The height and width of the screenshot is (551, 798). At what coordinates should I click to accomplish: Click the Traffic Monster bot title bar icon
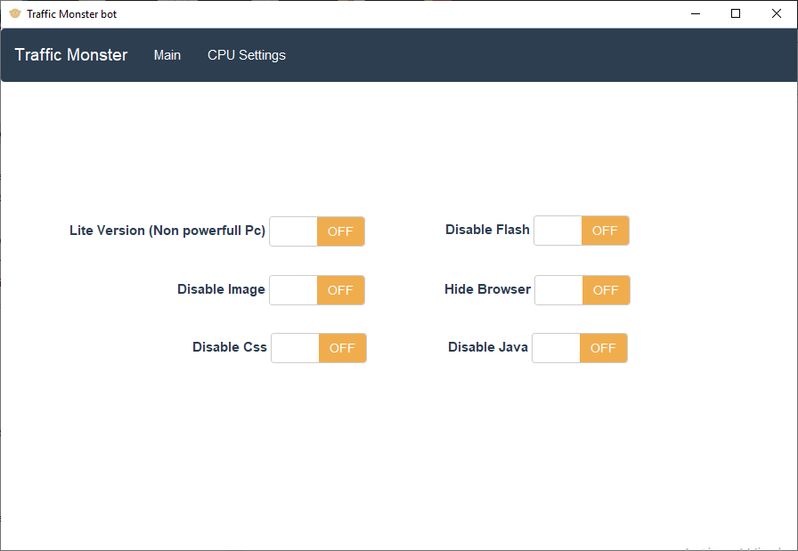(x=14, y=13)
